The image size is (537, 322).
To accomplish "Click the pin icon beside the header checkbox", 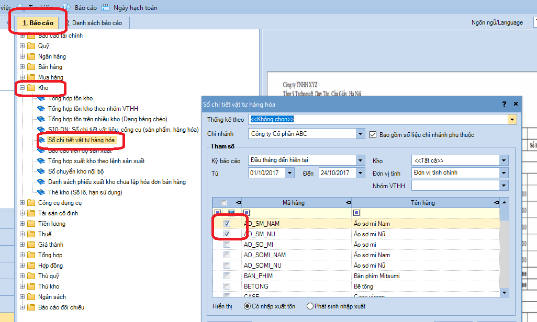I will 239,203.
